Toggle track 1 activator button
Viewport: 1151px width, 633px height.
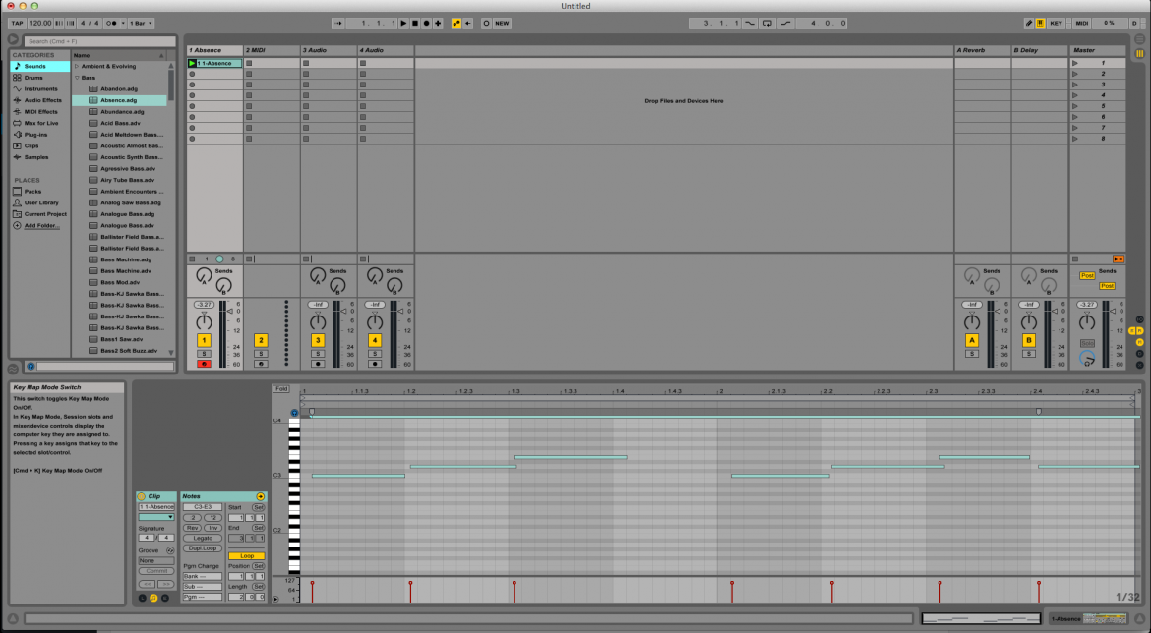(x=204, y=340)
